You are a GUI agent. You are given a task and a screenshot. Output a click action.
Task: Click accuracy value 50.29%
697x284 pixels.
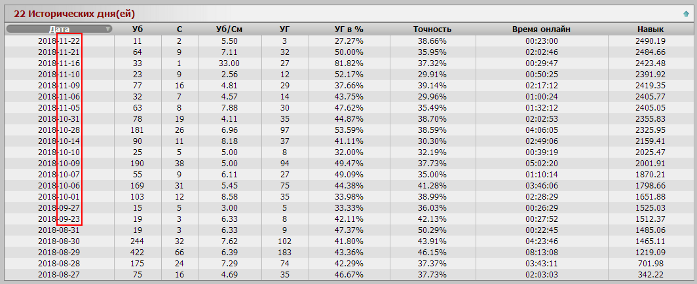pyautogui.click(x=432, y=230)
